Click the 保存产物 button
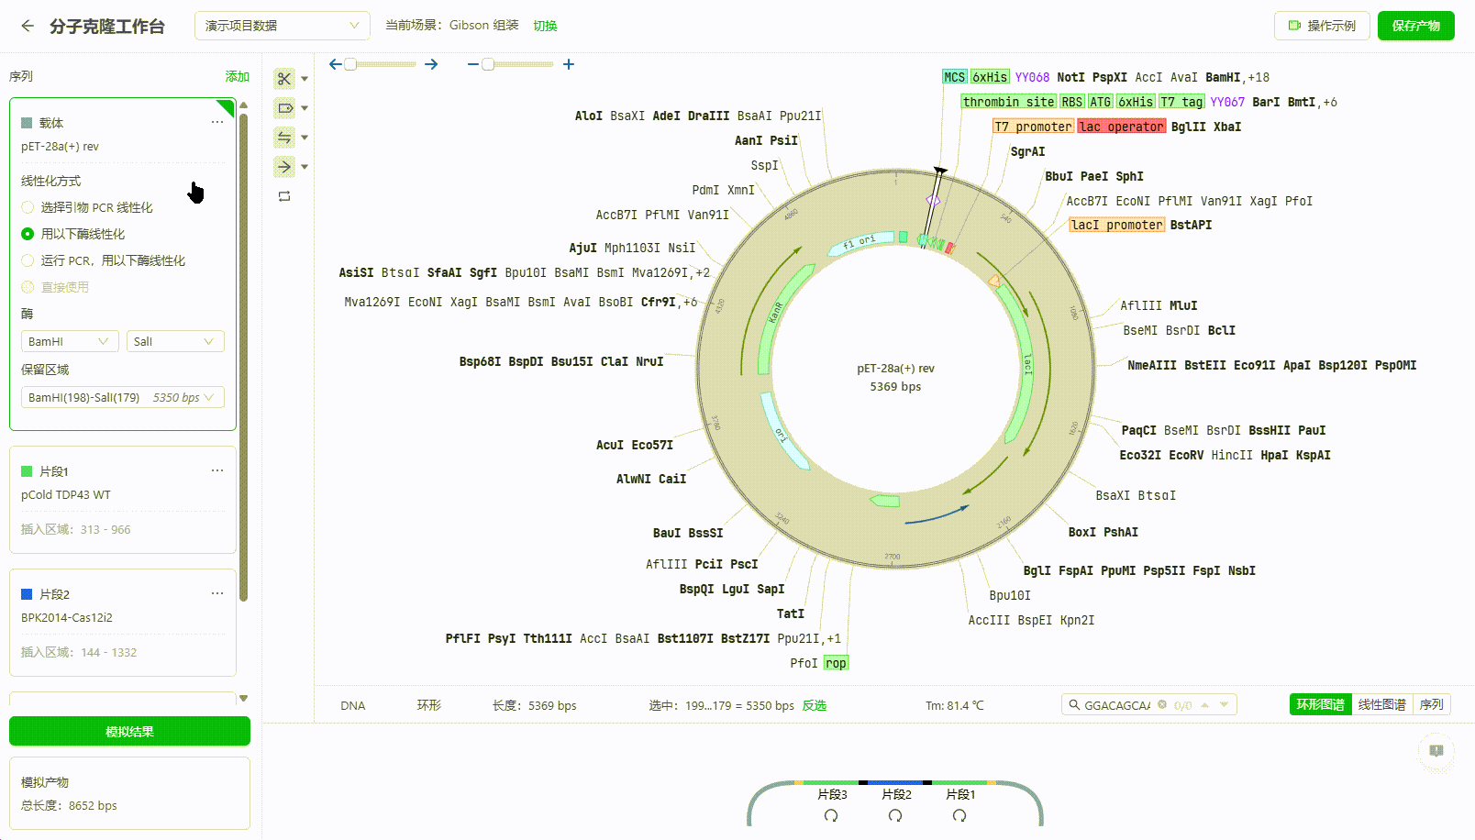Screen dimensions: 1475x840 click(1415, 26)
